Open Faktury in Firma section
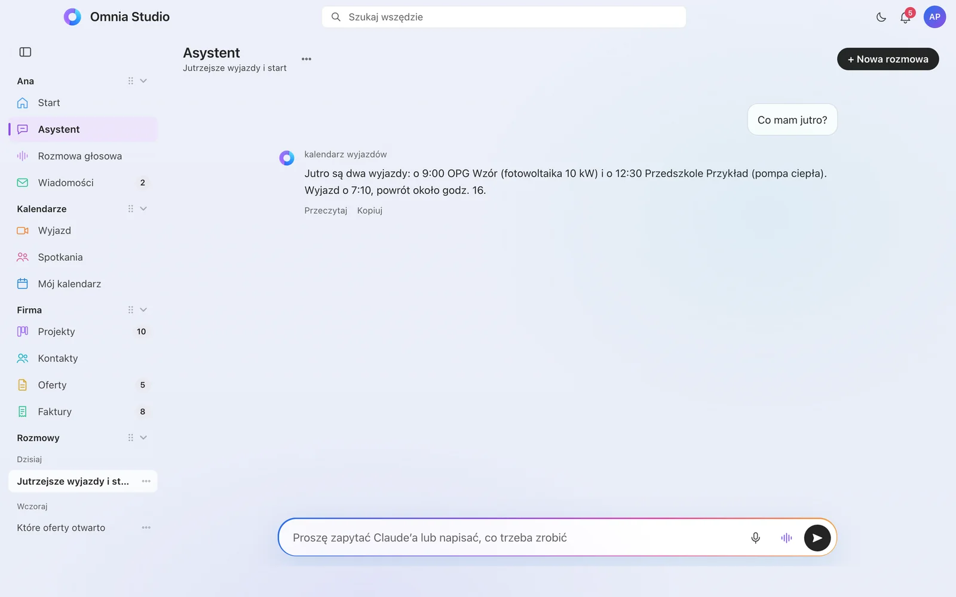 pyautogui.click(x=83, y=412)
